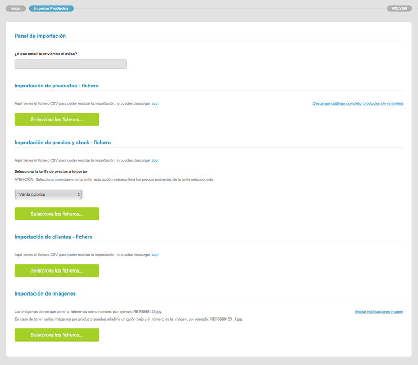418x365 pixels.
Task: Select files for prices and stock import
Action: point(56,214)
